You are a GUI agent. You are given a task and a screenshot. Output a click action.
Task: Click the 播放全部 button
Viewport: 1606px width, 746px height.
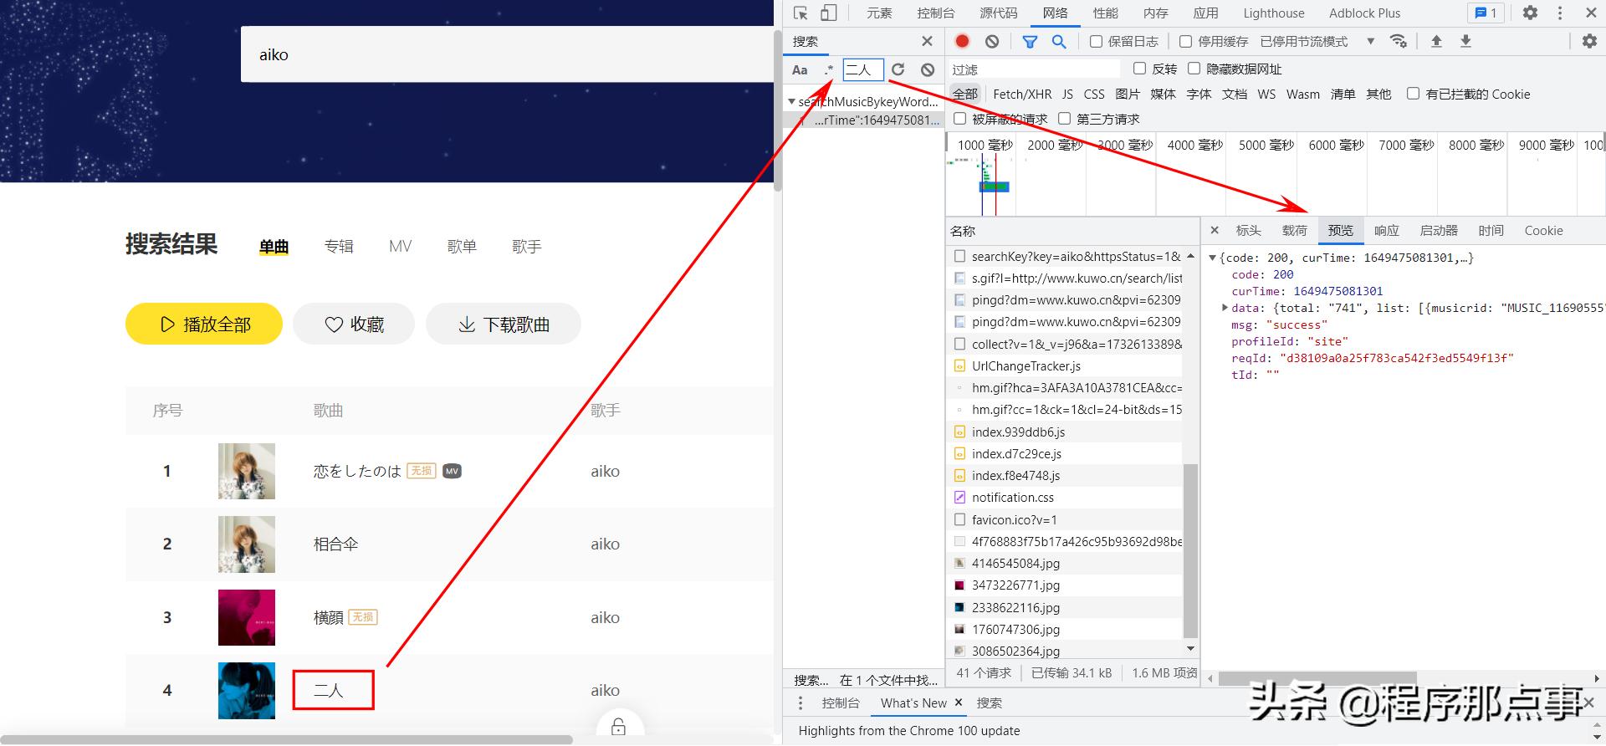(204, 324)
